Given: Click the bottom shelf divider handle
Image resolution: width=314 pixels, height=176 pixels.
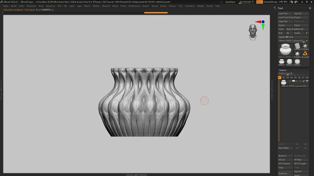Looking at the screenshot, I should point(136,175).
